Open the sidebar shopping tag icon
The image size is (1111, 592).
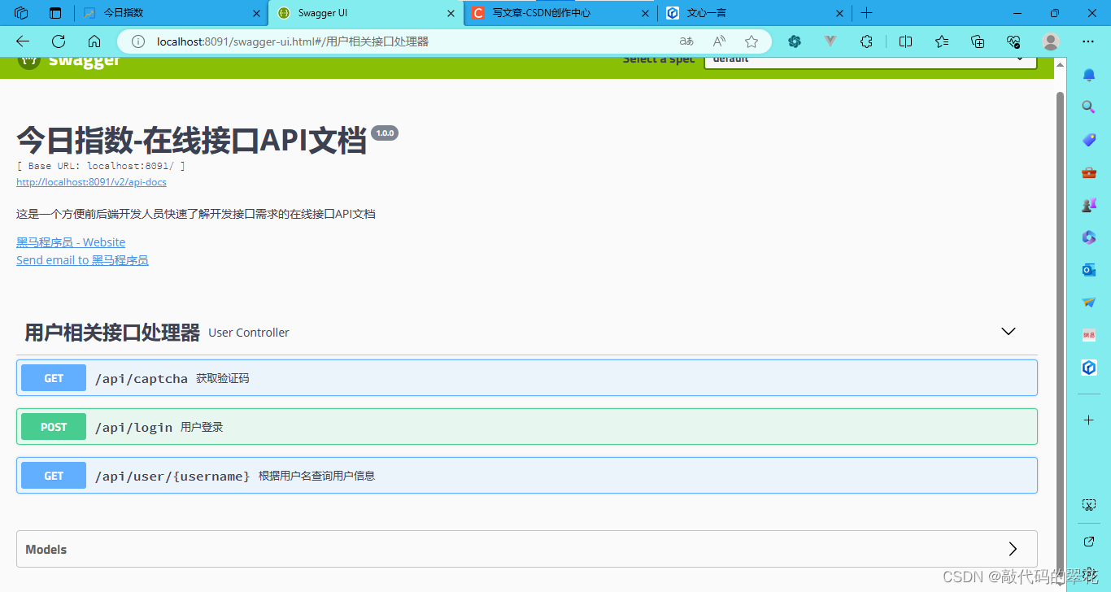click(x=1089, y=140)
